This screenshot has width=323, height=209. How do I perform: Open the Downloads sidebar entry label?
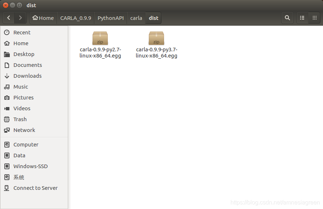tap(27, 76)
